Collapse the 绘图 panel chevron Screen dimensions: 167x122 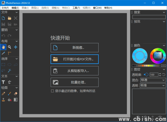[x=17, y=88]
